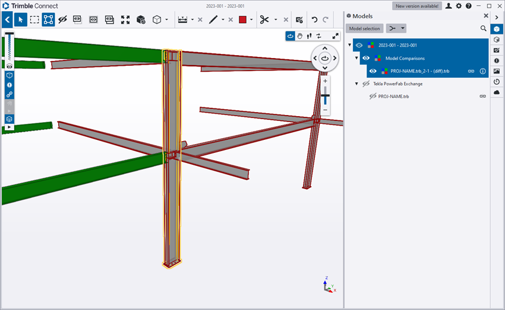The height and width of the screenshot is (310, 505).
Task: Collapse the Tekla PowerFab Exchange node
Action: [356, 84]
